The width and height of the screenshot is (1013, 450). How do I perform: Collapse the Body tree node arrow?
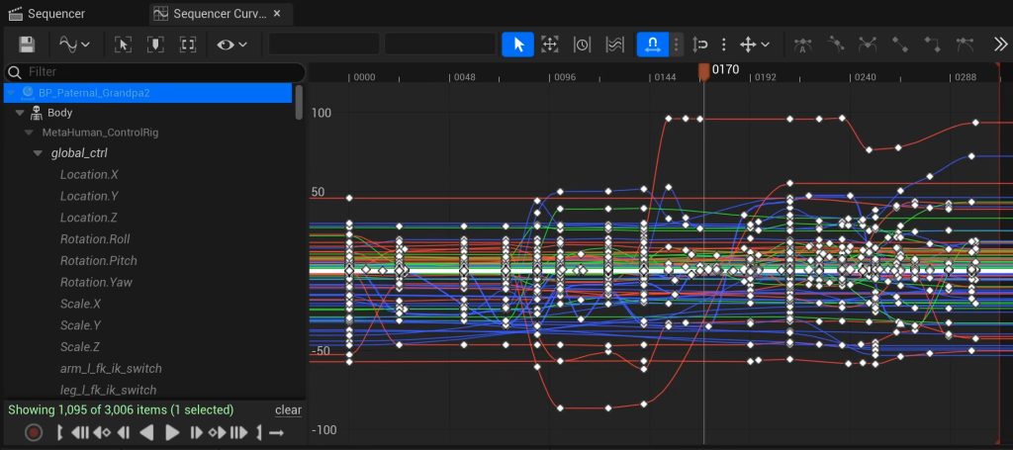[20, 113]
